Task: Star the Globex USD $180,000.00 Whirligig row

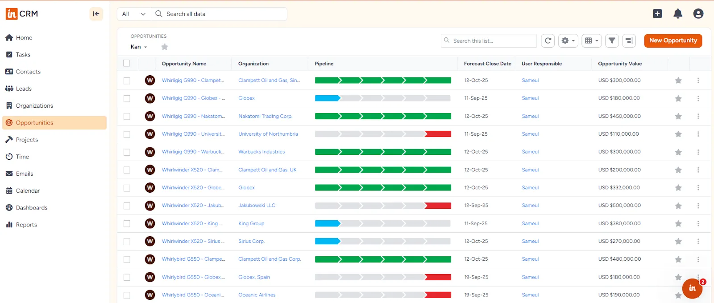Action: point(678,98)
